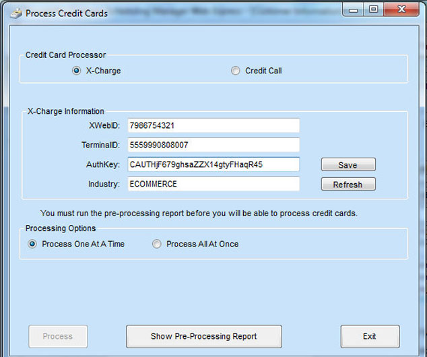427x357 pixels.
Task: Click the Processing Options group label
Action: [x=61, y=228]
